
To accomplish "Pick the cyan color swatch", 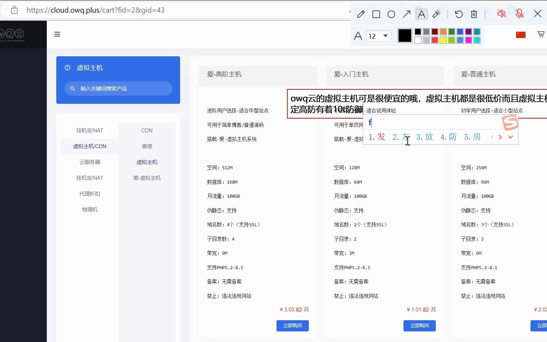I will 477,40.
